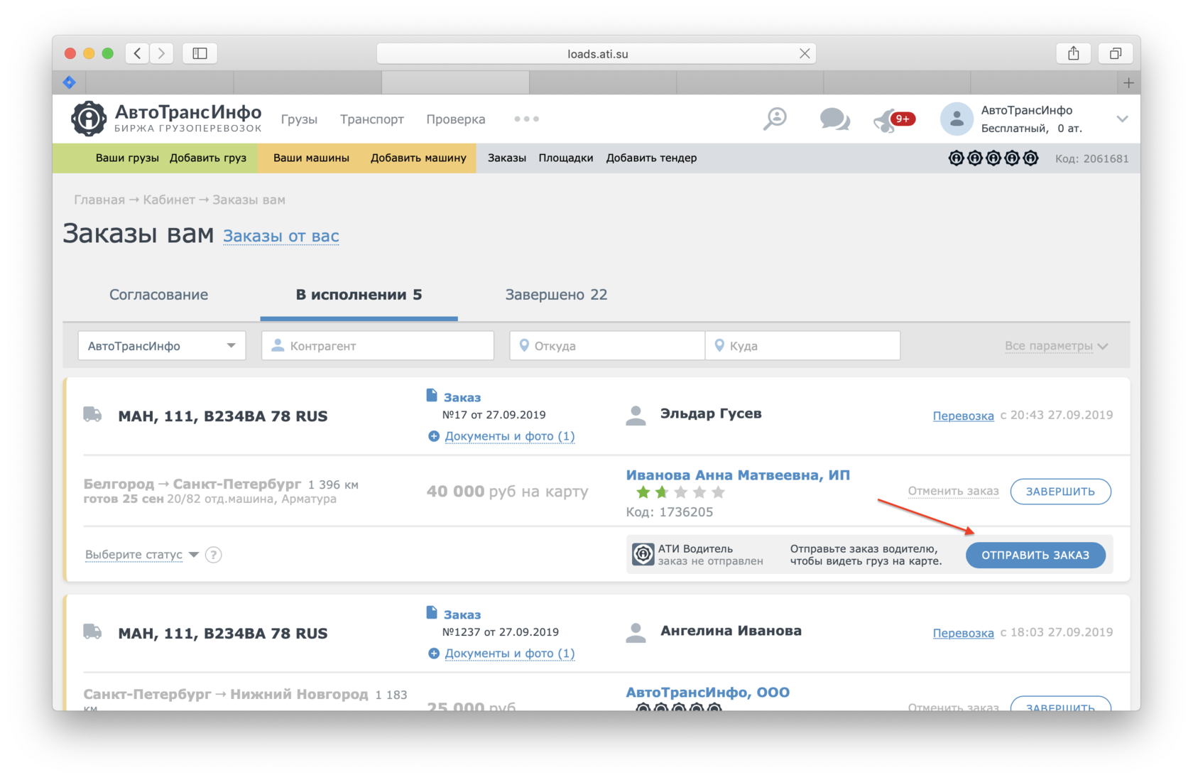
Task: Click the document icon beside Заказ №17
Action: point(432,395)
